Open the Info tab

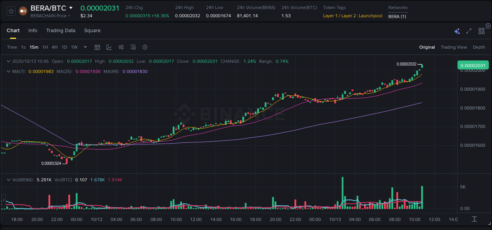[x=33, y=30]
